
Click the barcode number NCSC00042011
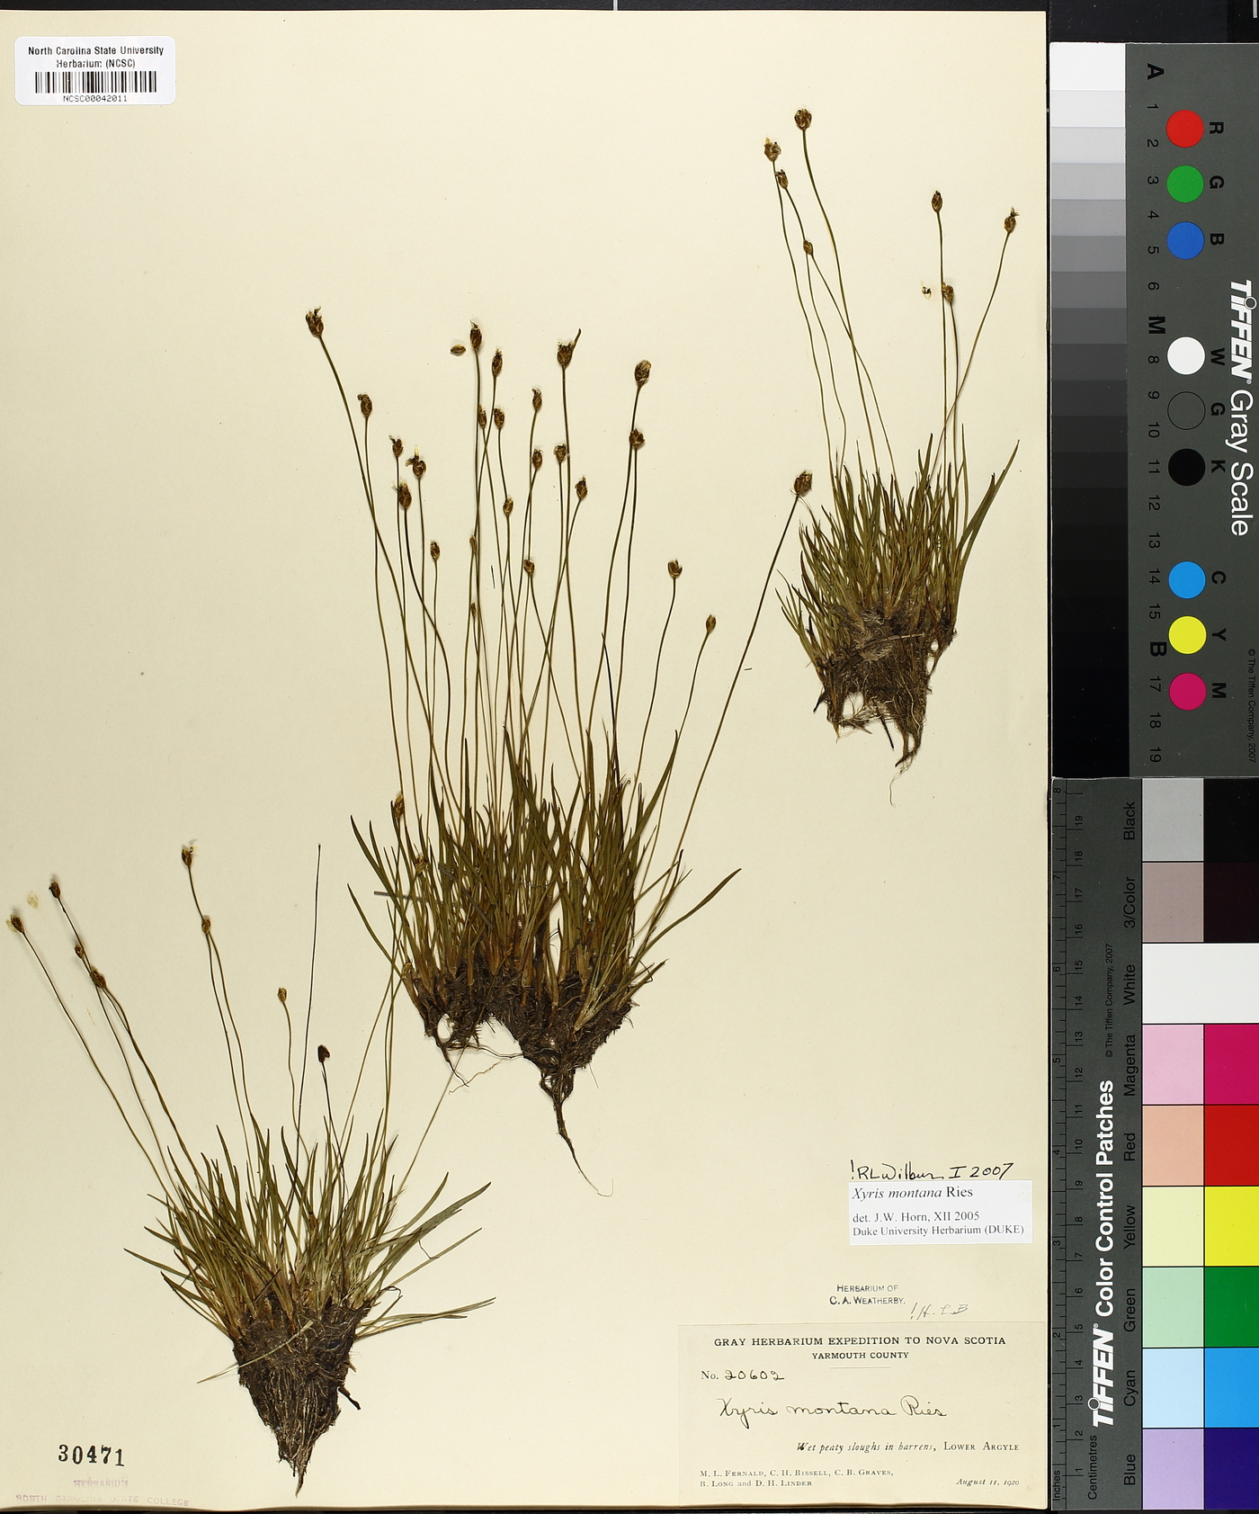(x=95, y=98)
